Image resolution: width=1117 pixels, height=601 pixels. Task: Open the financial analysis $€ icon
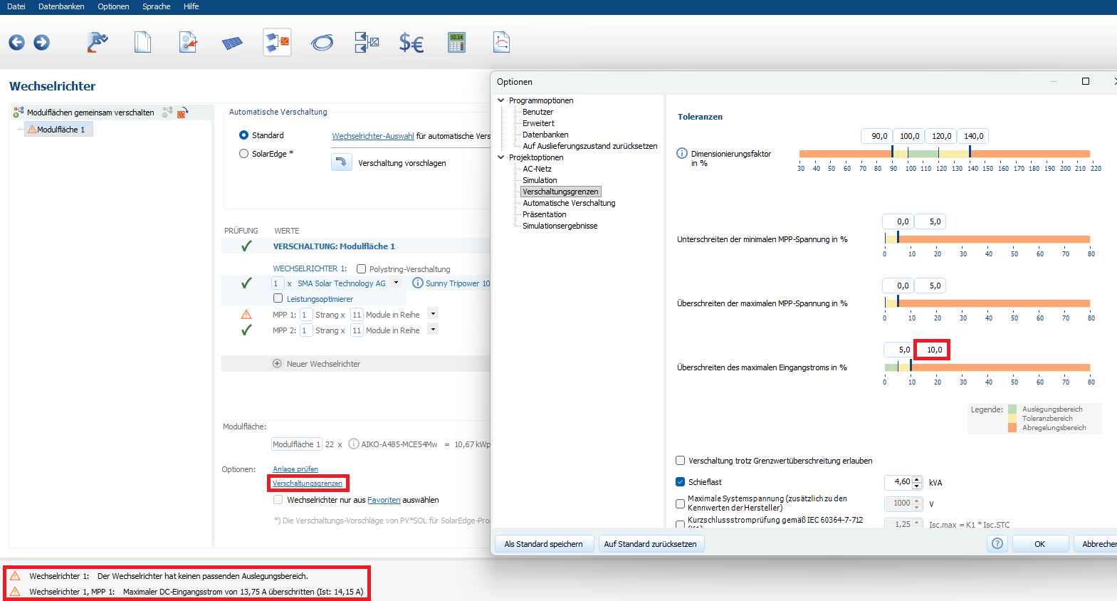click(x=411, y=43)
